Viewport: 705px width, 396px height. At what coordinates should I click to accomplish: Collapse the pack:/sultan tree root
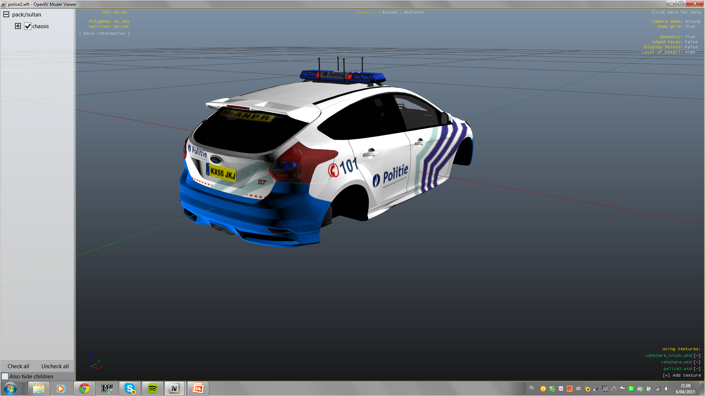tap(6, 15)
